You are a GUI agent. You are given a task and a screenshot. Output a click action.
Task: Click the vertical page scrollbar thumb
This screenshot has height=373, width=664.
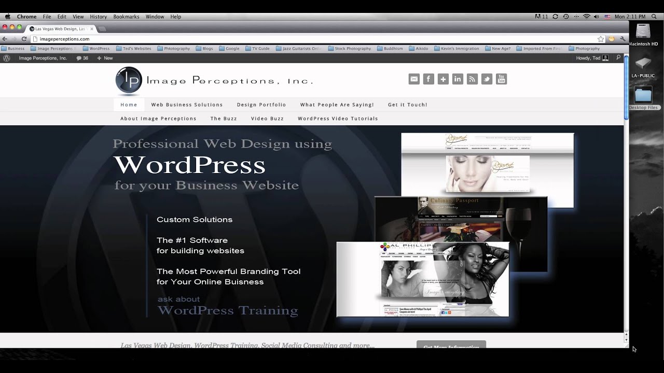(x=626, y=88)
